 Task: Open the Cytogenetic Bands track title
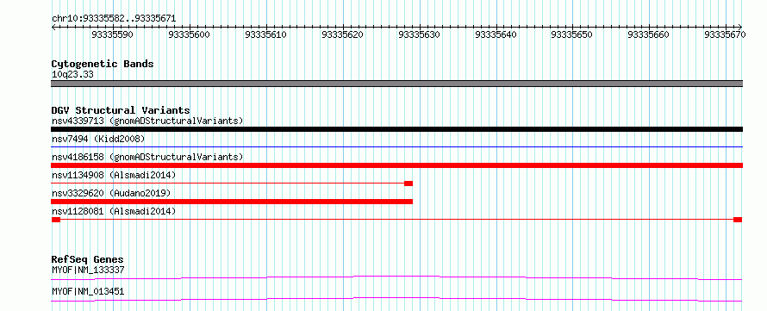pyautogui.click(x=103, y=64)
